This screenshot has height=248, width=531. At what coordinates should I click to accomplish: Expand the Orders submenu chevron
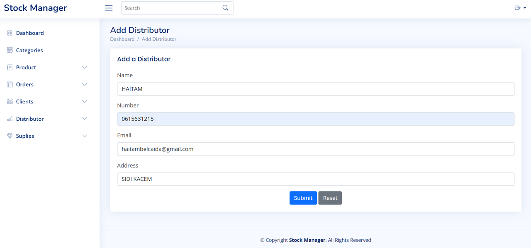85,84
